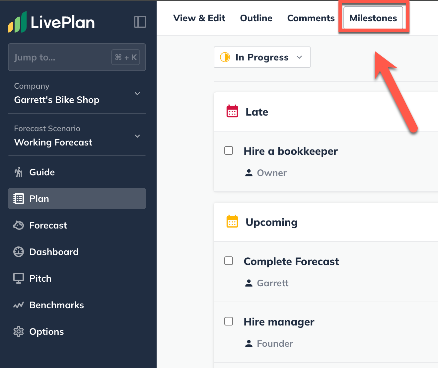This screenshot has height=368, width=438.
Task: Expand the Forecast Scenario chevron
Action: pyautogui.click(x=137, y=136)
